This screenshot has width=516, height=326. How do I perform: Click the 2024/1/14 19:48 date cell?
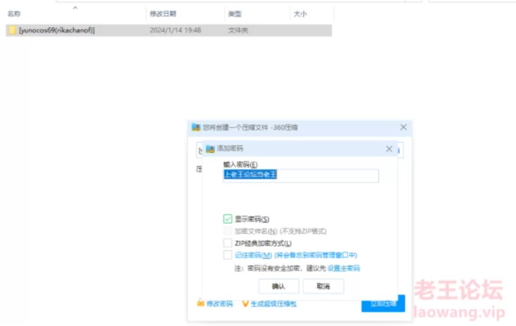[x=175, y=30]
